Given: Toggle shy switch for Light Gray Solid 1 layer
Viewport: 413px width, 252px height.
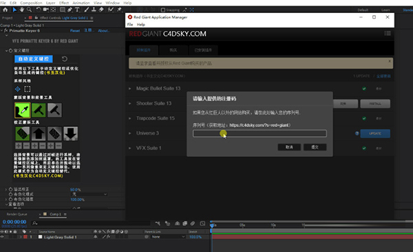Looking at the screenshot, I should click(x=96, y=237).
